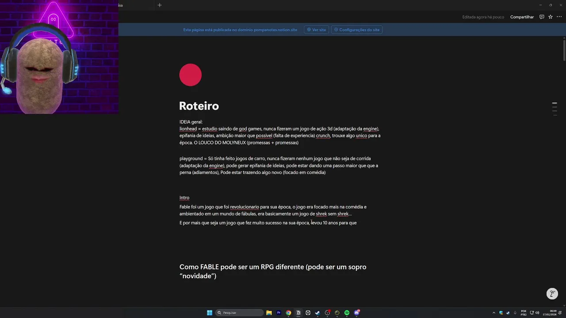
Task: Add page to favorites with star icon
Action: point(551,17)
